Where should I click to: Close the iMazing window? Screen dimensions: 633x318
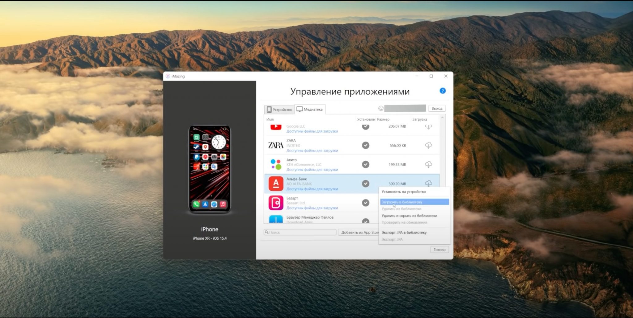pyautogui.click(x=446, y=76)
